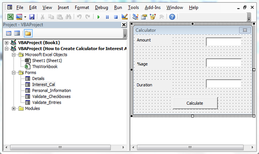Screen dimensions: 259x154
Task: Click the Undo arrow icon
Action: tap(79, 17)
